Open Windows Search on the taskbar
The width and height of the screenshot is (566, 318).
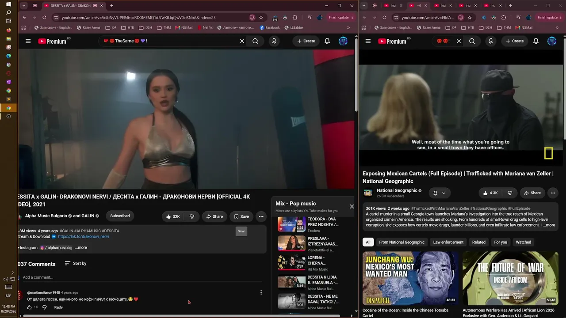[x=8, y=12]
